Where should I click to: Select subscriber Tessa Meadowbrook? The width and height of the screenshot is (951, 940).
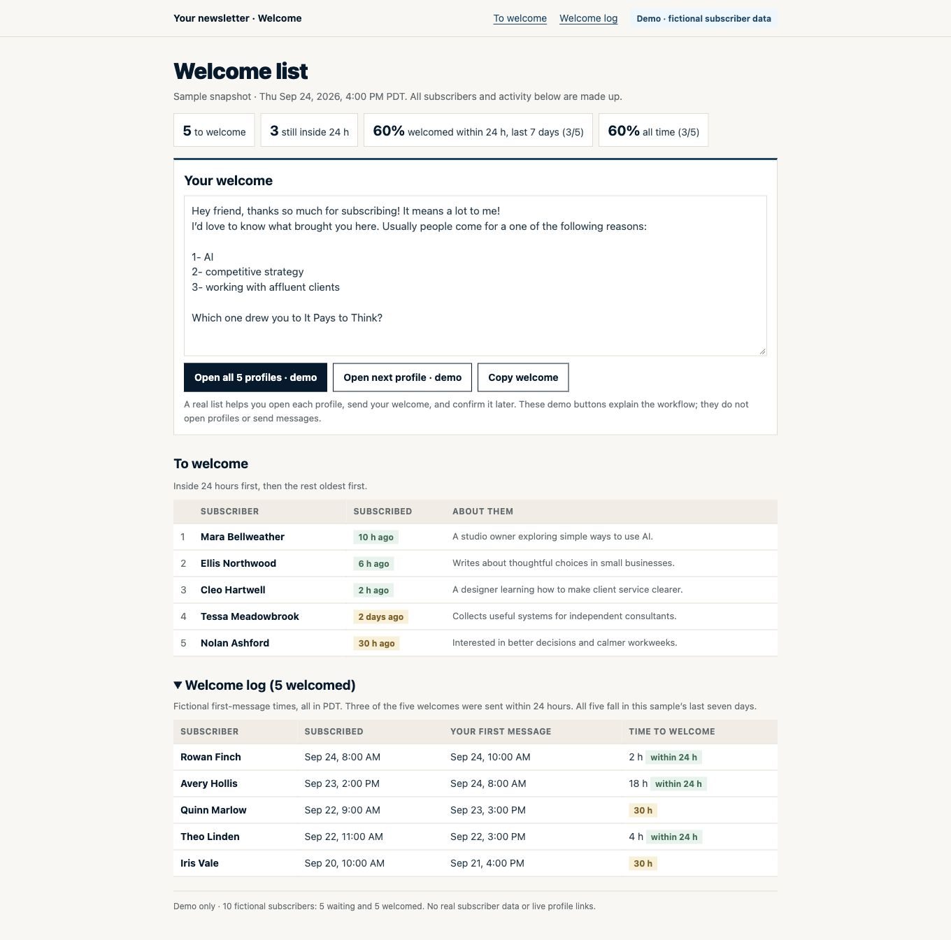point(250,616)
